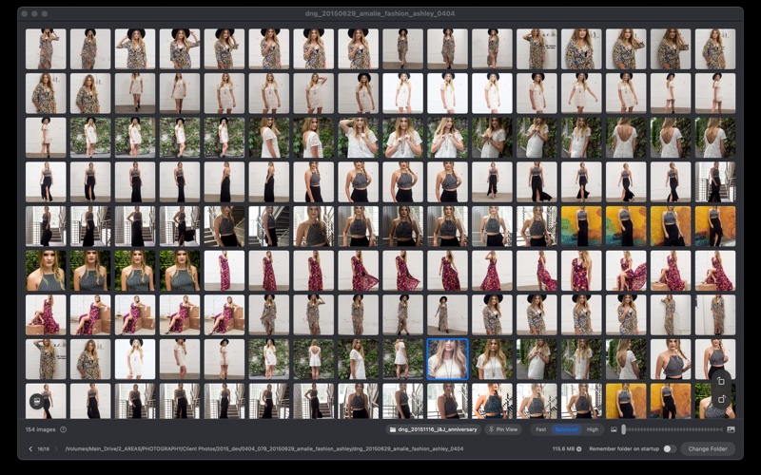The width and height of the screenshot is (761, 475).
Task: Click the 18/18 folder counter text
Action: click(43, 448)
